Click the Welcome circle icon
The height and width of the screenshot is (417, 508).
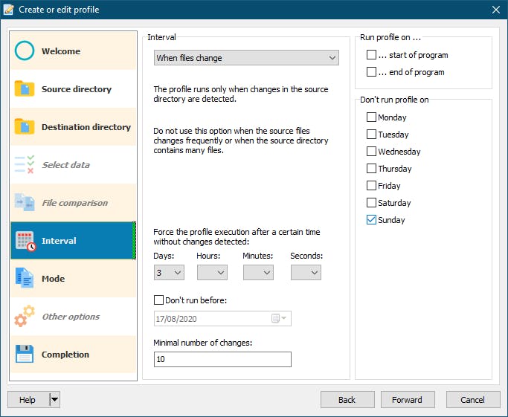[25, 51]
